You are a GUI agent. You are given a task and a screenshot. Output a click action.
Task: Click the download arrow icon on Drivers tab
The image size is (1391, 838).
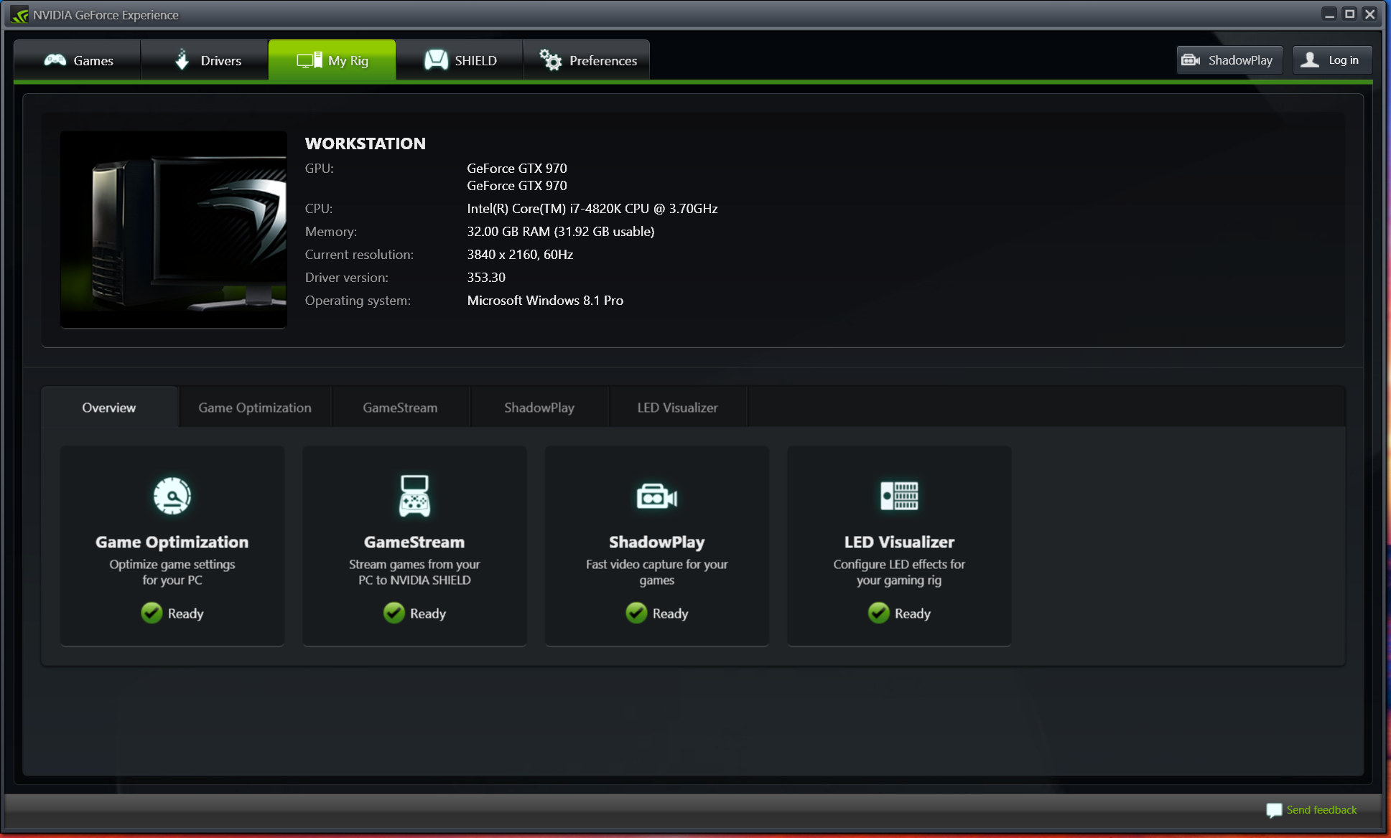182,60
